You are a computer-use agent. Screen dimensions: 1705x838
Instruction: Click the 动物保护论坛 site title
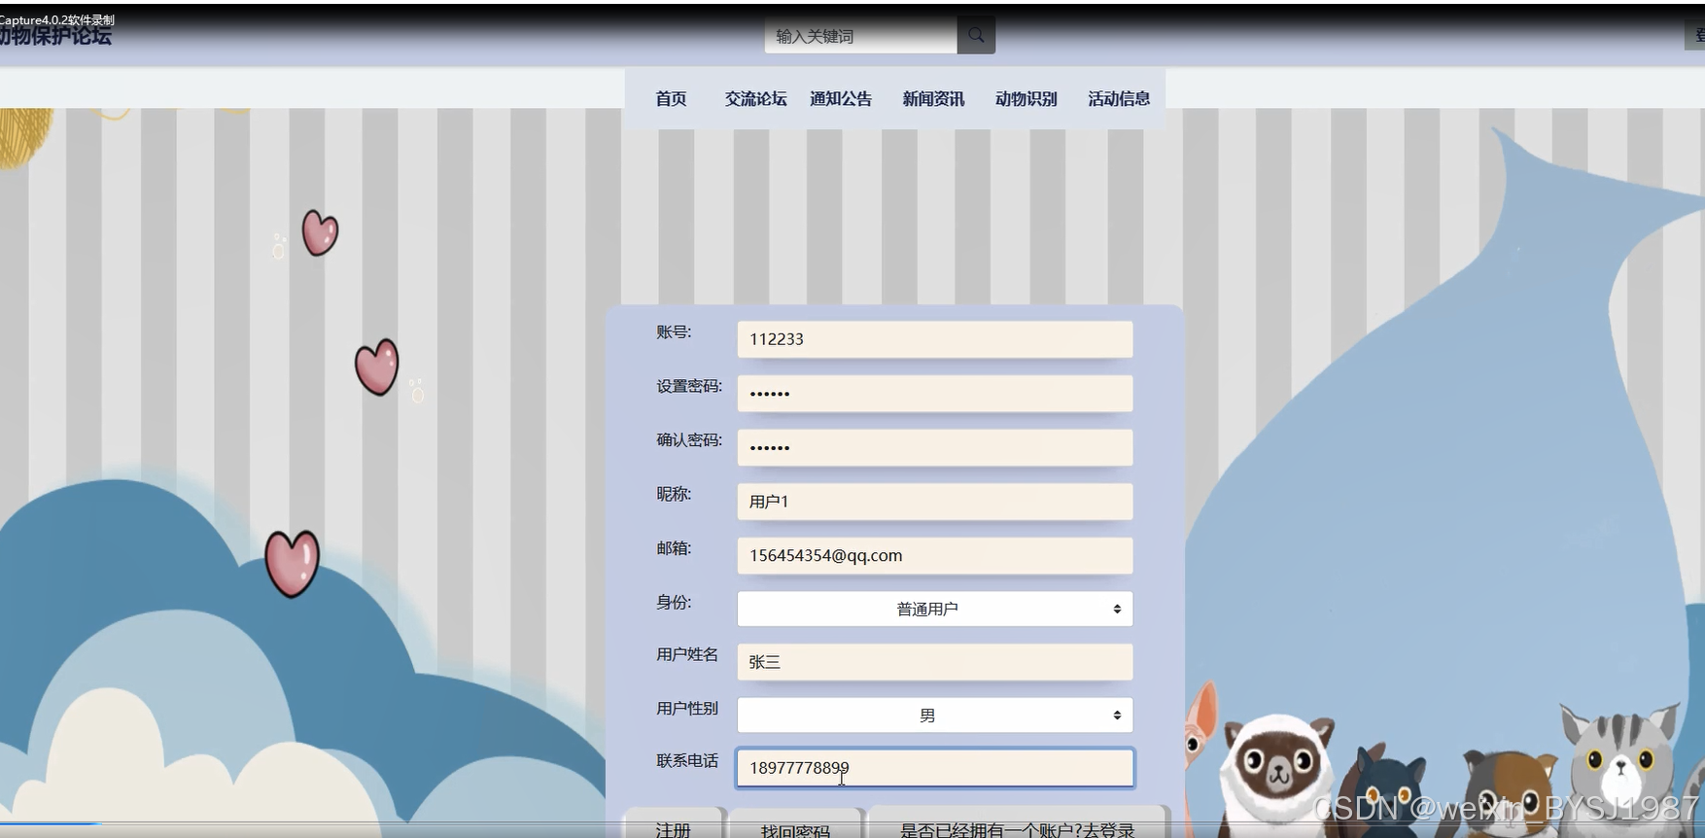tap(55, 37)
